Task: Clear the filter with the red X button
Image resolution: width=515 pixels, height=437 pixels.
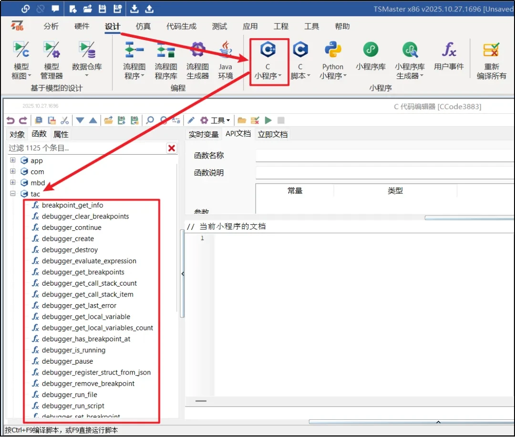Action: click(171, 148)
